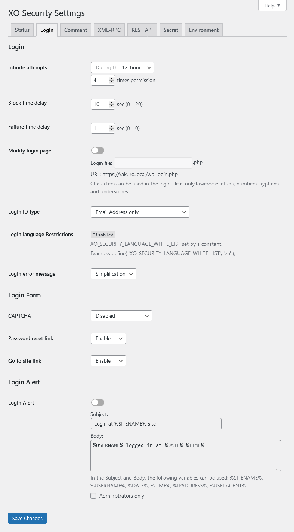The height and width of the screenshot is (532, 294).
Task: Enable the Modify login page toggle
Action: tap(98, 150)
